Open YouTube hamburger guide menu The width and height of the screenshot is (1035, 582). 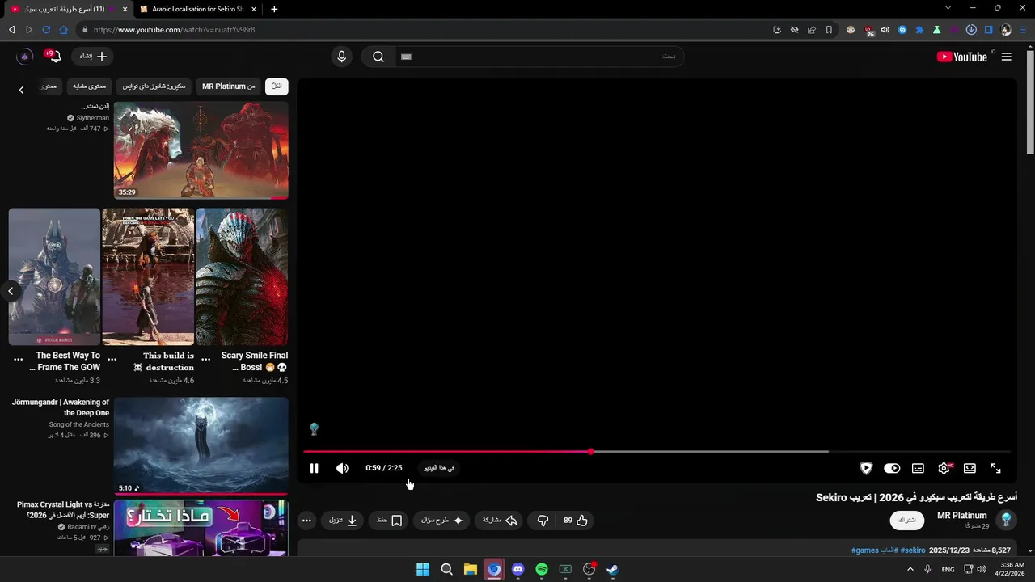[1006, 57]
